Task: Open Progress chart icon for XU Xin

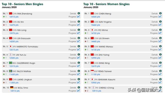Action: [78, 25]
